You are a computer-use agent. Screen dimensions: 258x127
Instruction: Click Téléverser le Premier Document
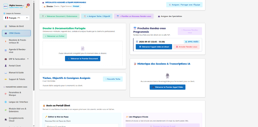(x=83, y=58)
